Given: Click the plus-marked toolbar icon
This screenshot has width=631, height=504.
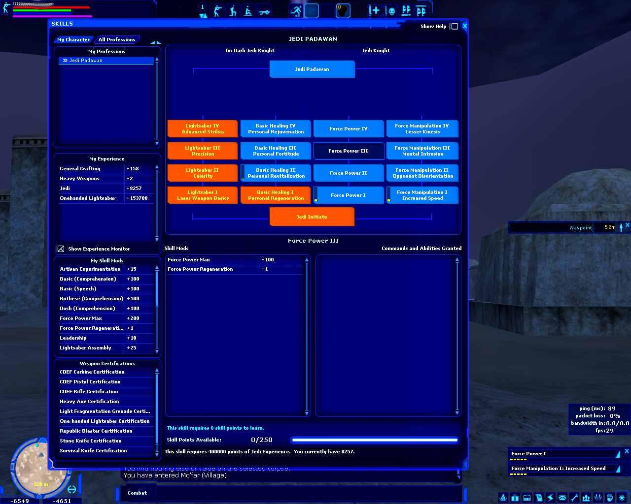Looking at the screenshot, I should click(374, 11).
